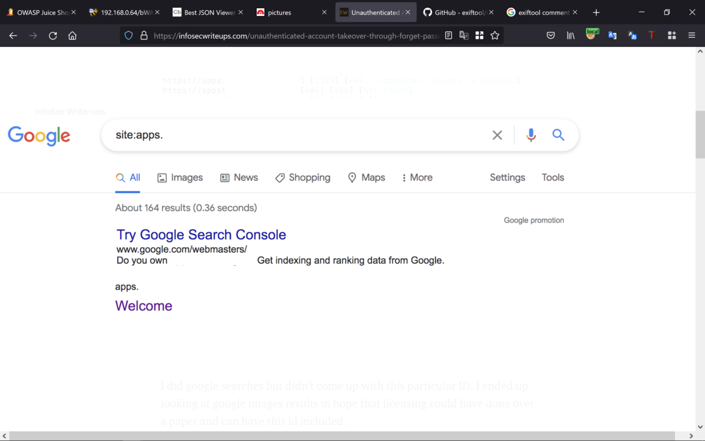Select the News results filter

click(x=239, y=178)
